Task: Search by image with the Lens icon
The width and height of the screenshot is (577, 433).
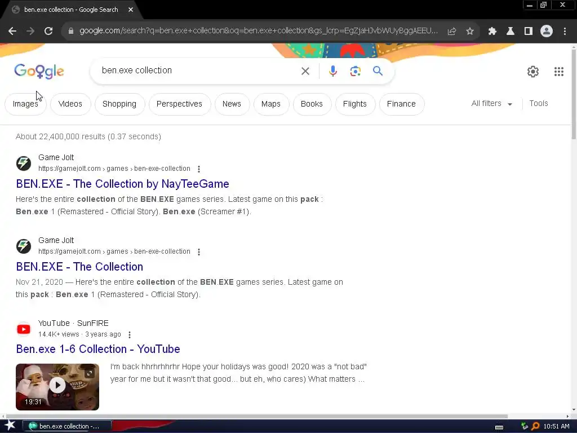Action: pyautogui.click(x=356, y=71)
